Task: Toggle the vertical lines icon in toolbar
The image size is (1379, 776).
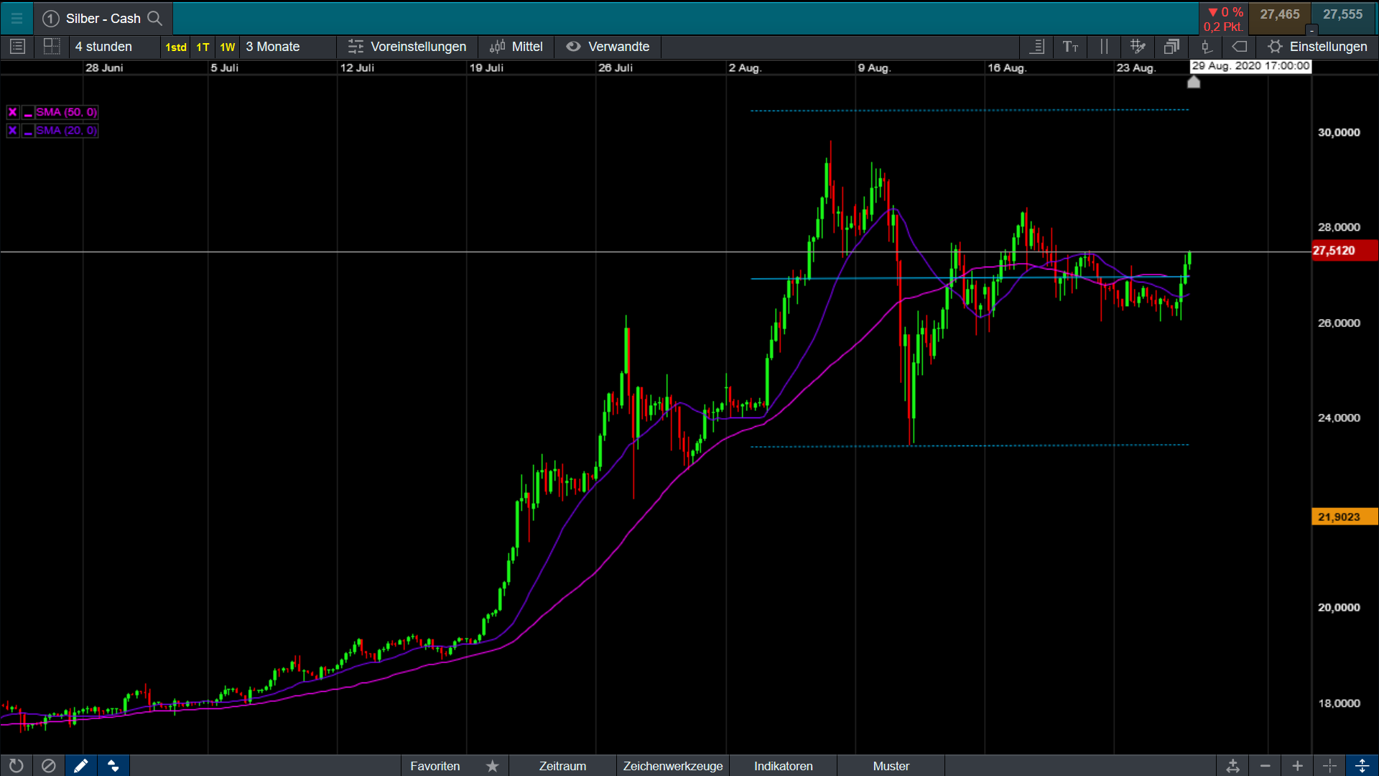Action: pos(1104,47)
